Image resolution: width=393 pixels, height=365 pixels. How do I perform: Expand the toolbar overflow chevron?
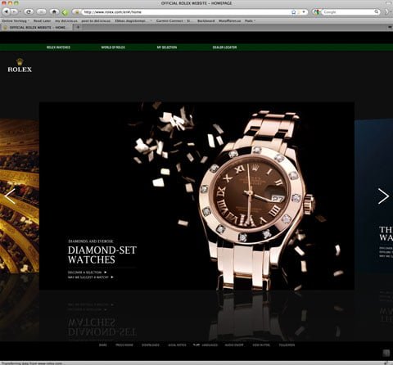[387, 12]
